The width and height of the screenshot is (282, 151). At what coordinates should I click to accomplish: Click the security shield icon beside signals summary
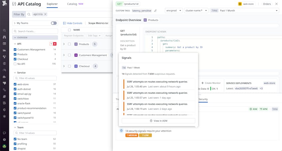pyautogui.click(x=122, y=131)
